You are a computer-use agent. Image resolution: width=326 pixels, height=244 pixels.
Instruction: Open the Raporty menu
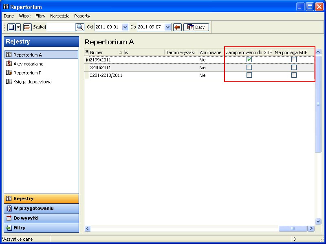point(82,16)
